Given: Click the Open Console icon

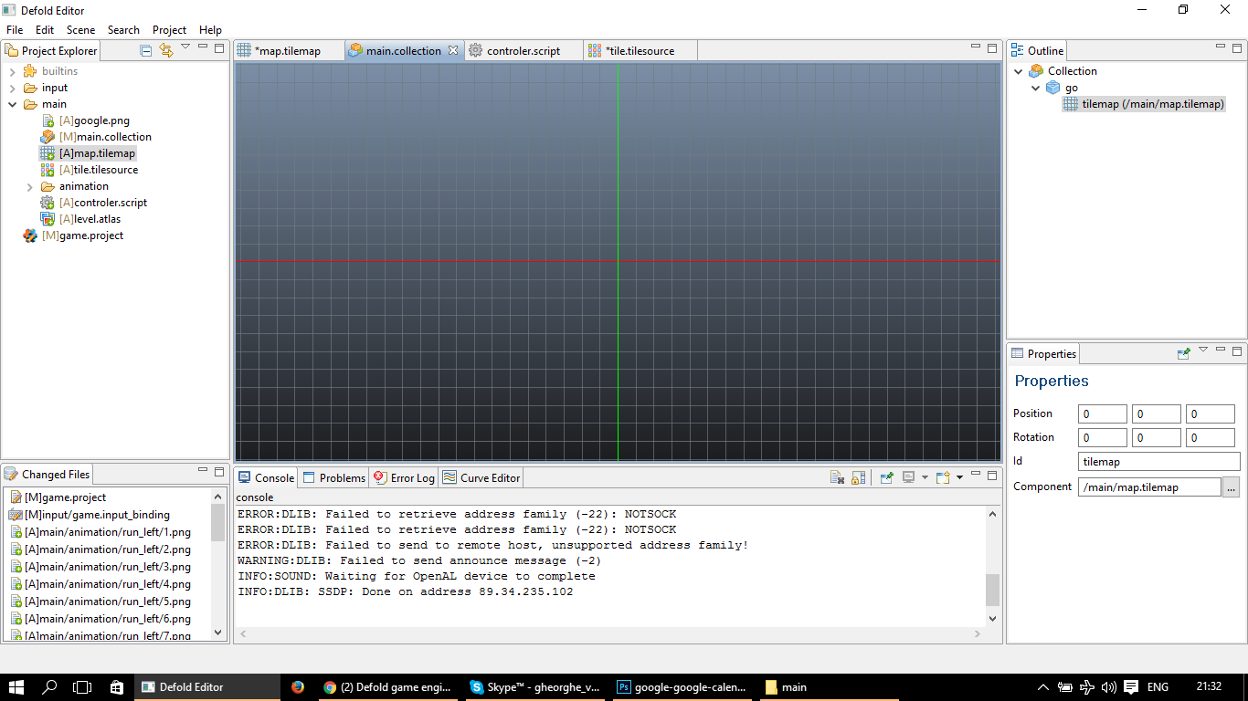Looking at the screenshot, I should (x=943, y=477).
